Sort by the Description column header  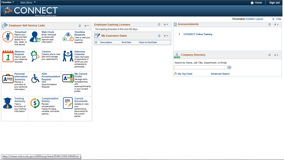click(106, 42)
